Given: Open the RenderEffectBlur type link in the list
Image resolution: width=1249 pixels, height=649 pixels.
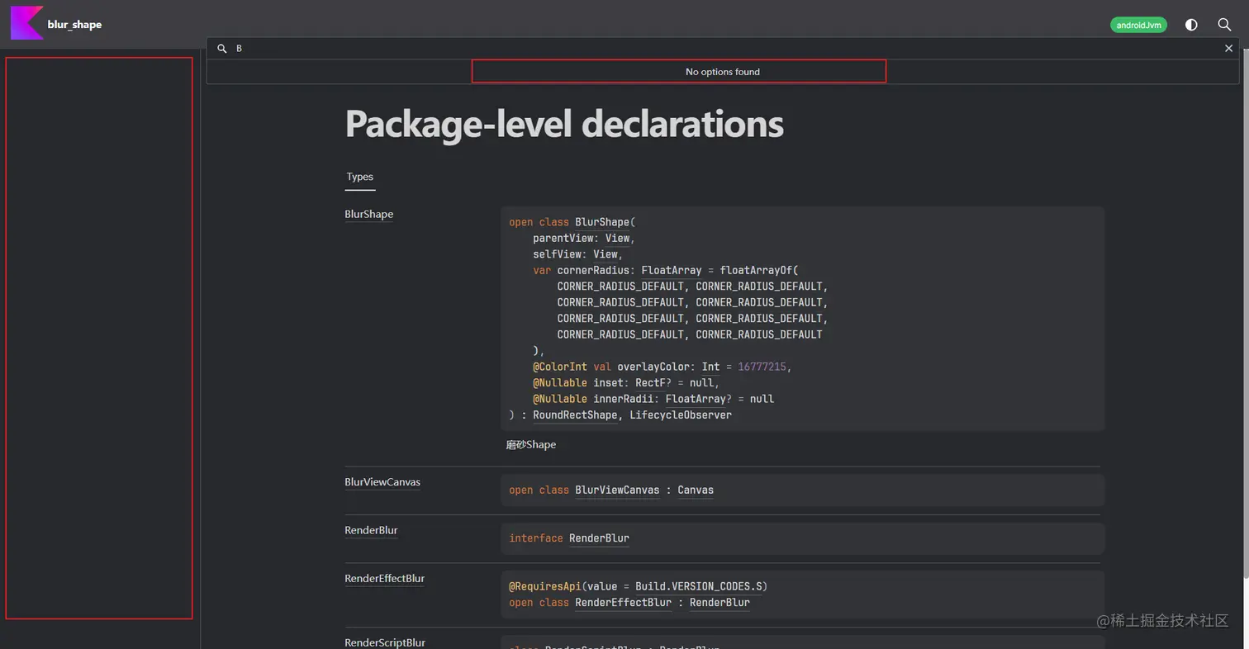Looking at the screenshot, I should point(384,578).
